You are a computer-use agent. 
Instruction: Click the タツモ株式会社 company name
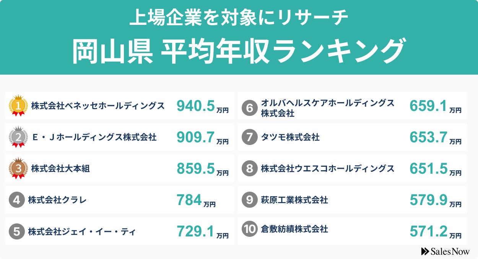point(290,137)
